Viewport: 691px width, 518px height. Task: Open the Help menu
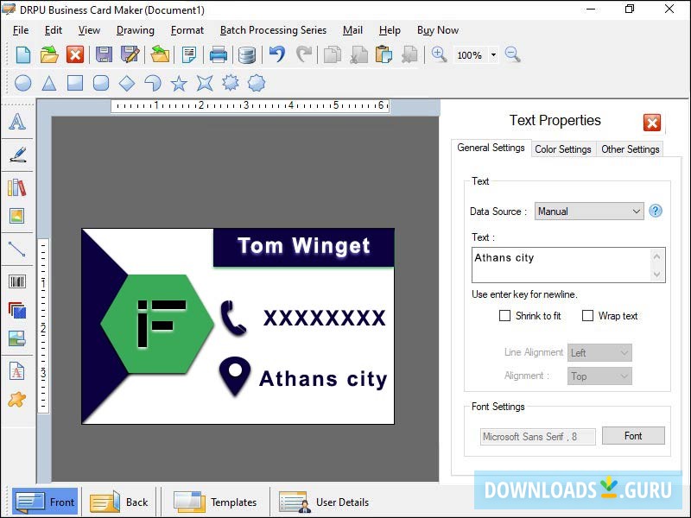pos(390,30)
